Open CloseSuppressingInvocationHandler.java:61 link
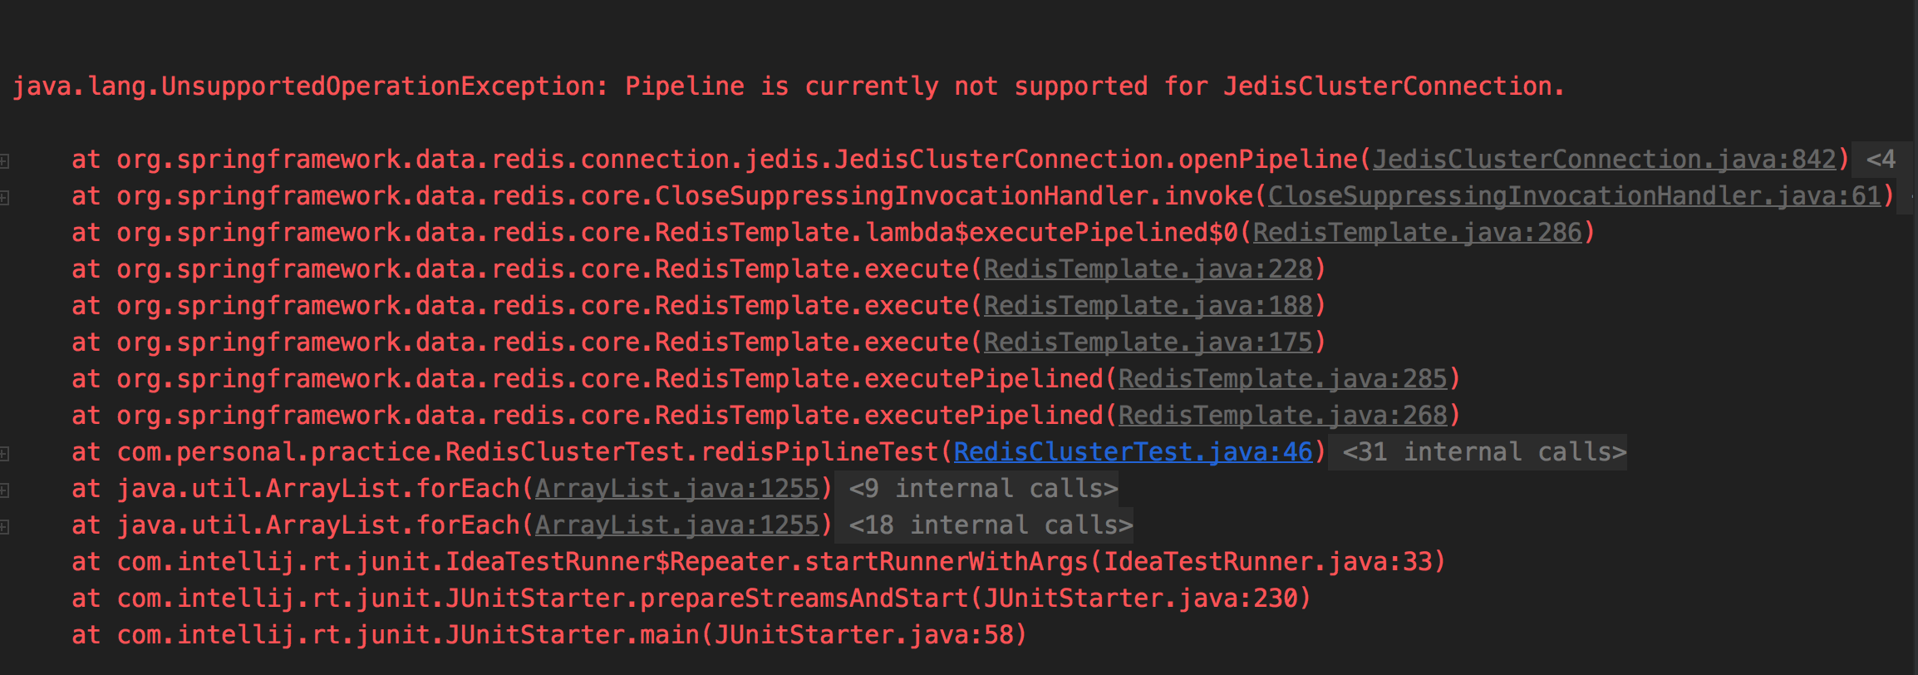 [1574, 196]
